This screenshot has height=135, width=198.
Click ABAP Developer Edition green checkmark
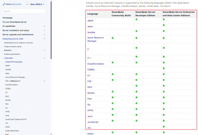pyautogui.click(x=137, y=19)
